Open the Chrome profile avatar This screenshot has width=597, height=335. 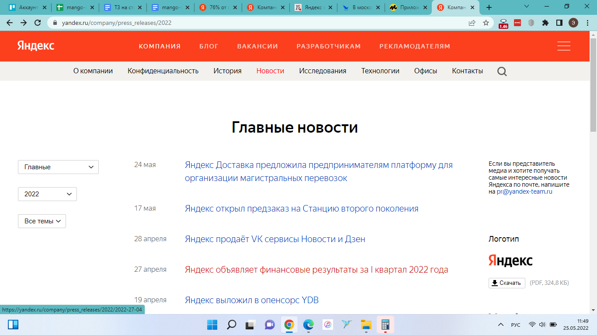coord(573,23)
